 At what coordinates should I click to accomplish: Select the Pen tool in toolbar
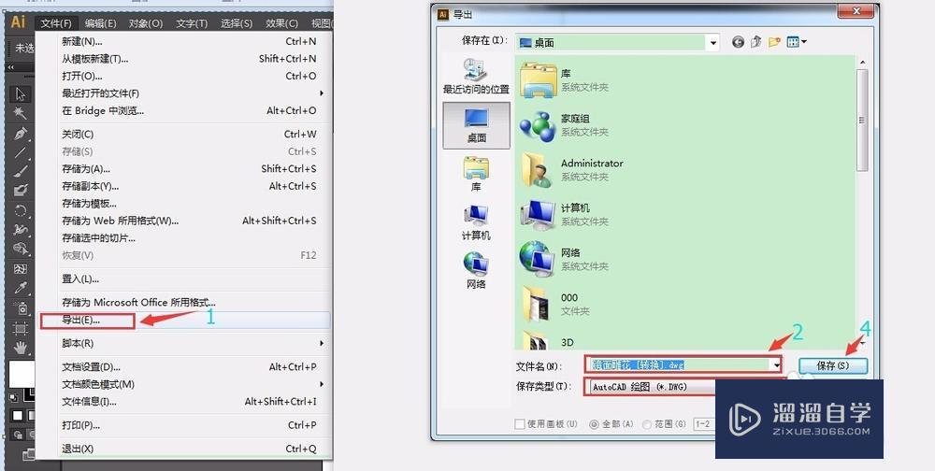point(21,133)
